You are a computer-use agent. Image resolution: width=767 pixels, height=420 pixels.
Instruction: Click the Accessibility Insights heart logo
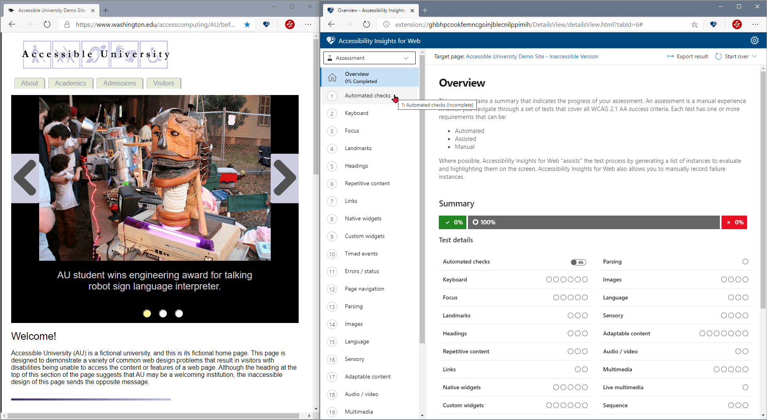[x=331, y=40]
